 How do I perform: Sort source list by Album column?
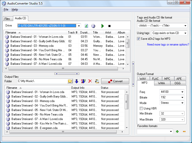pyautogui.click(x=122, y=32)
